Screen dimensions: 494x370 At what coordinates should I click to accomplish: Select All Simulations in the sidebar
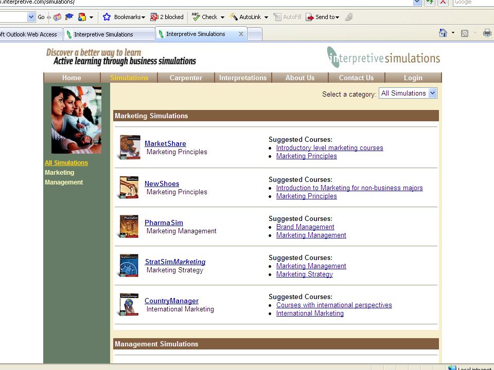point(66,163)
